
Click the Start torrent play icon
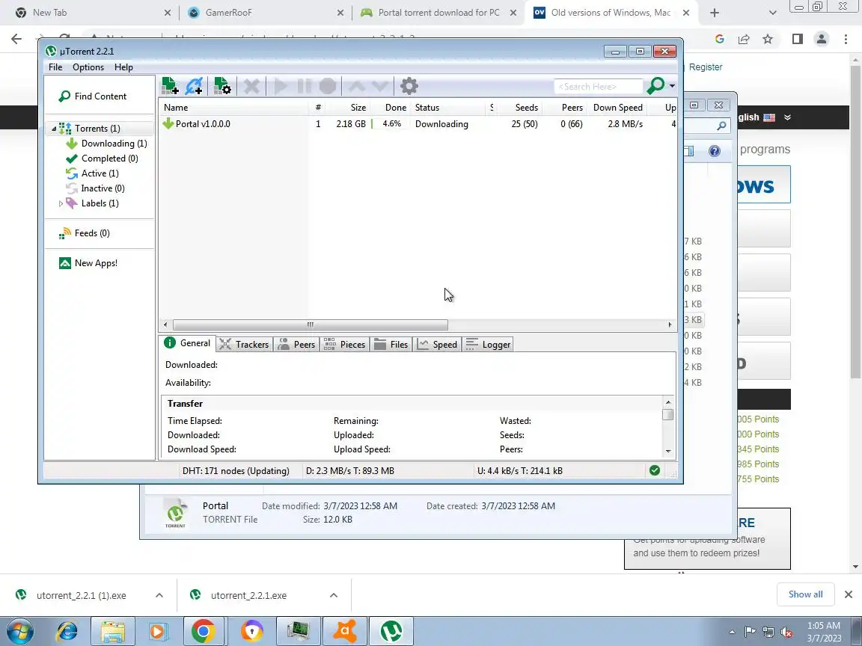(281, 86)
